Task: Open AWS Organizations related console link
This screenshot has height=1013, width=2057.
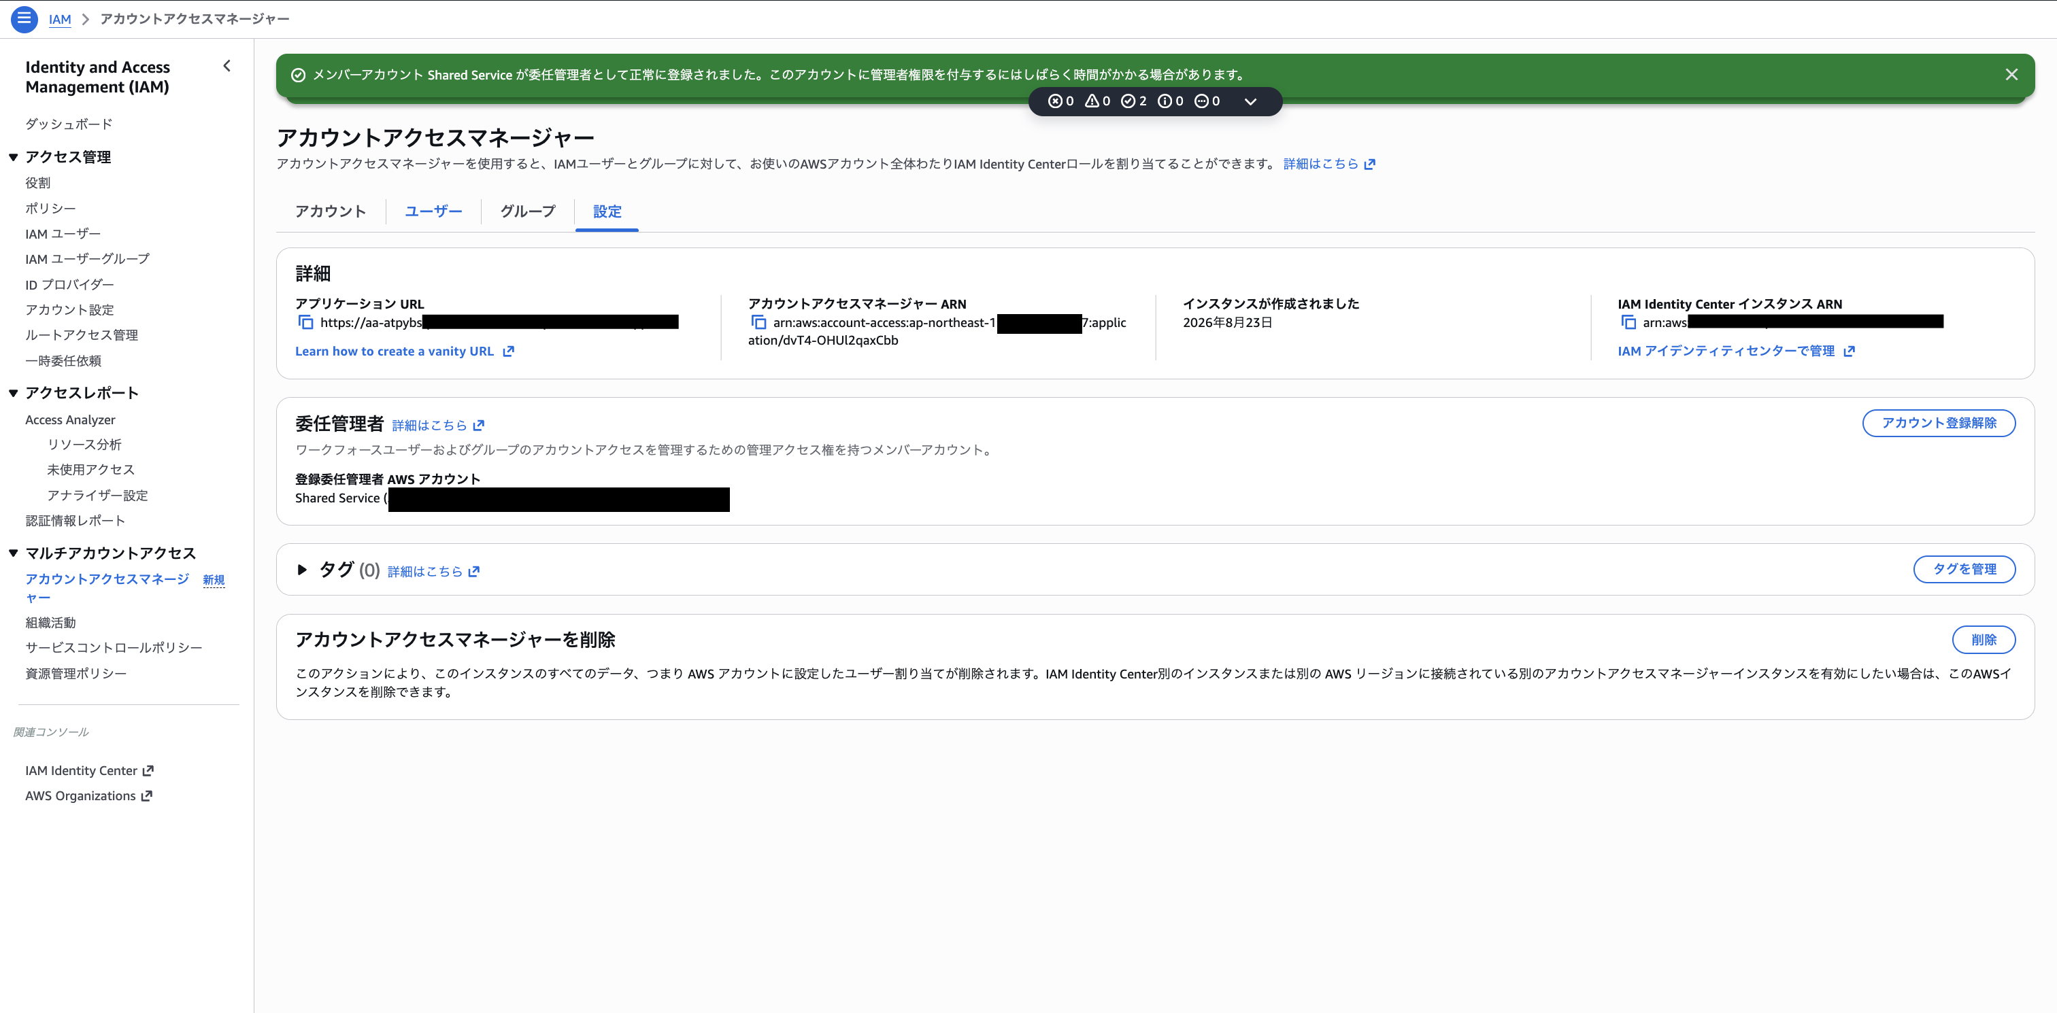Action: [88, 797]
